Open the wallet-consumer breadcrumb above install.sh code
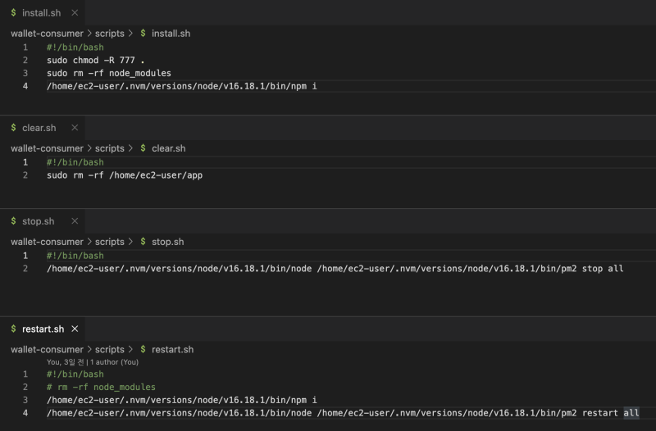Image resolution: width=656 pixels, height=431 pixels. click(47, 34)
